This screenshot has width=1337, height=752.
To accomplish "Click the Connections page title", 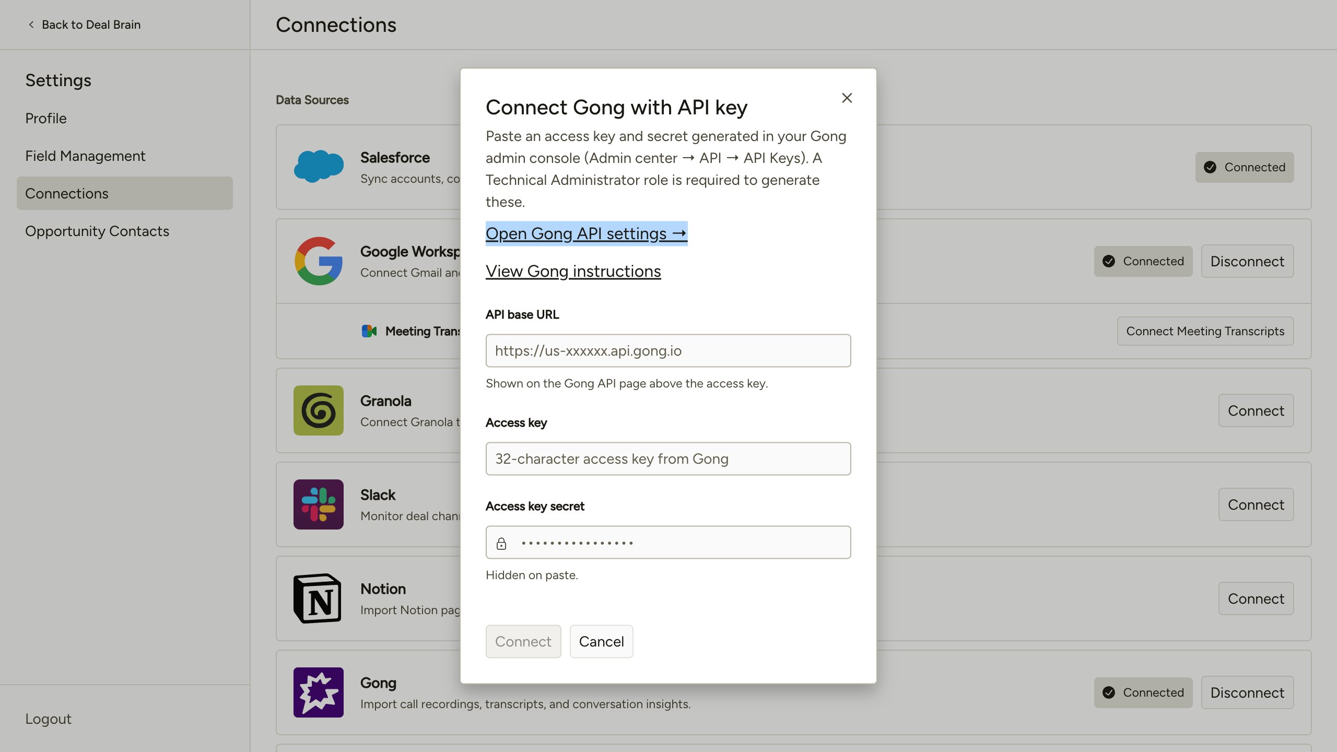I will click(336, 25).
